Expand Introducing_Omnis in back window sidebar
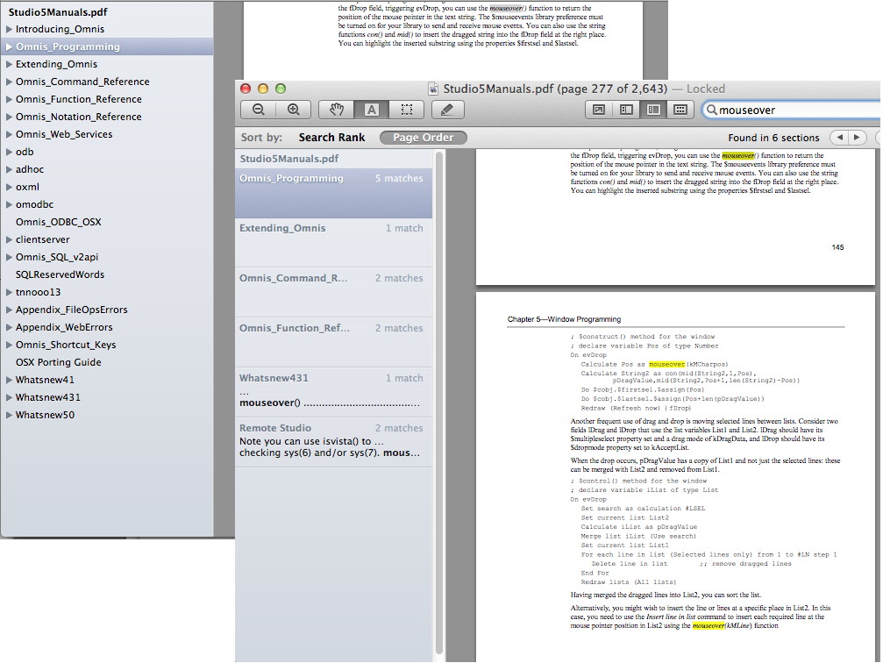 click(x=9, y=29)
